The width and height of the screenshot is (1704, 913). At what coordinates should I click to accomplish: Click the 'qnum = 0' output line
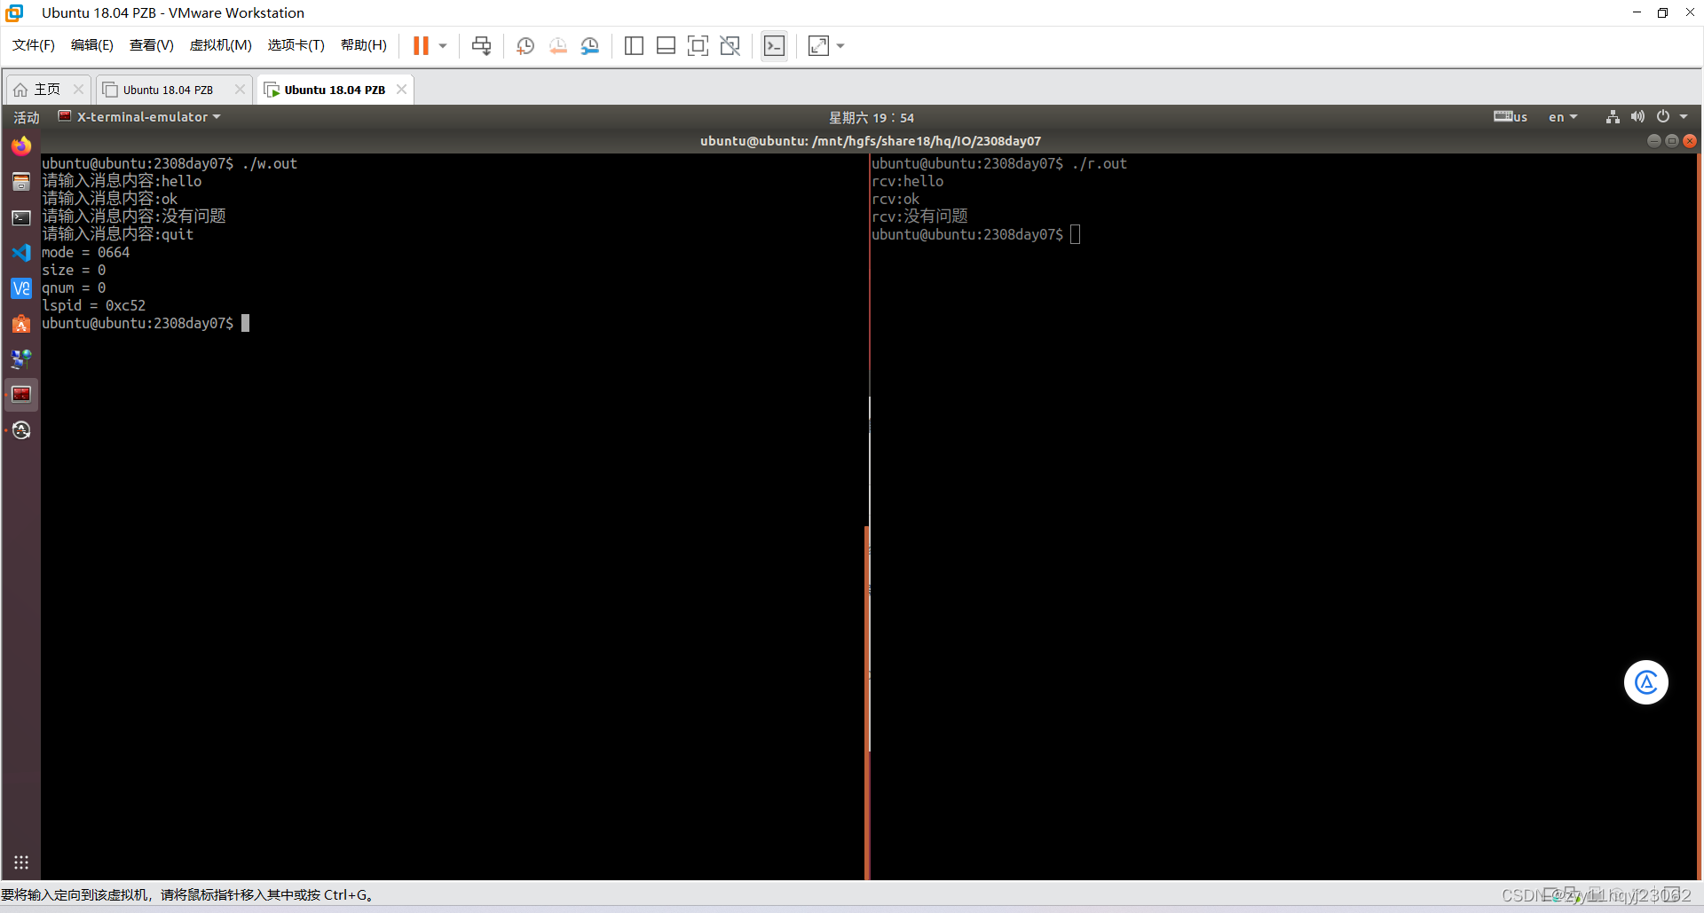pyautogui.click(x=74, y=287)
